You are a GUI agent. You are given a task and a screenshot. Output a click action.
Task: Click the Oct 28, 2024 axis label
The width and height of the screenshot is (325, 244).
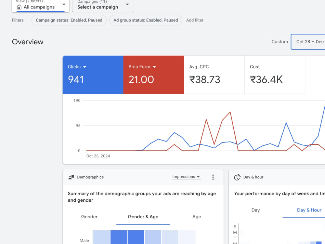tap(98, 156)
